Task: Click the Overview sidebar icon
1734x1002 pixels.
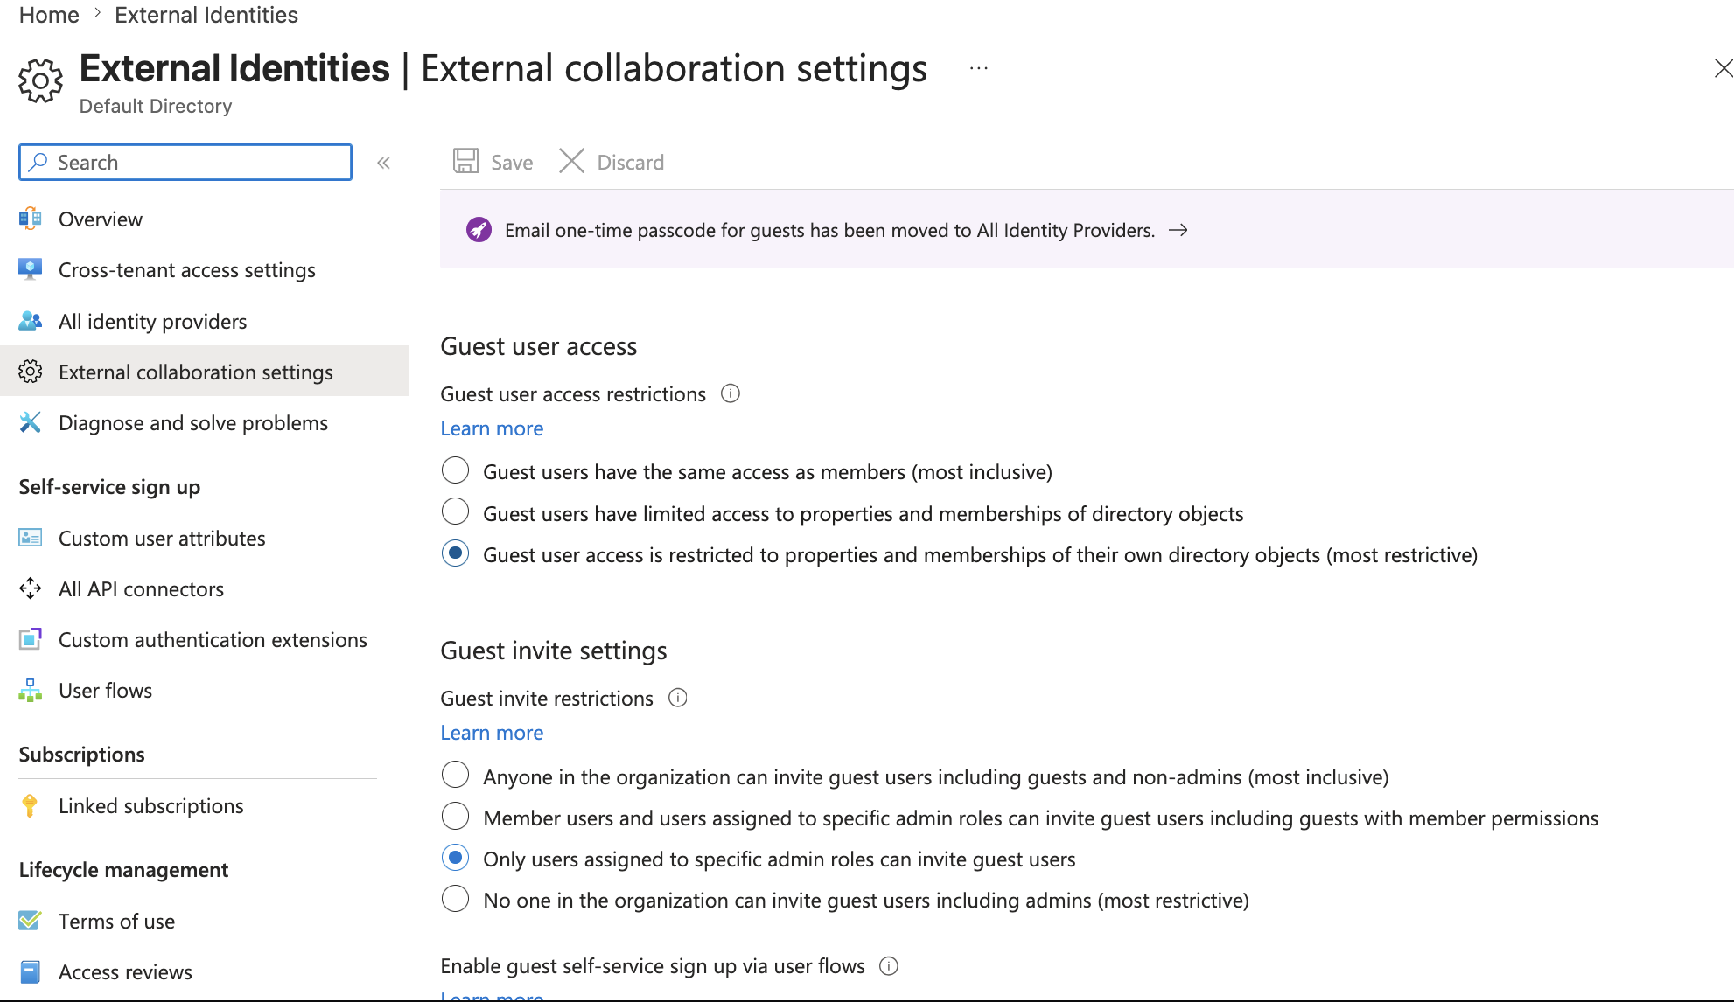Action: (31, 219)
